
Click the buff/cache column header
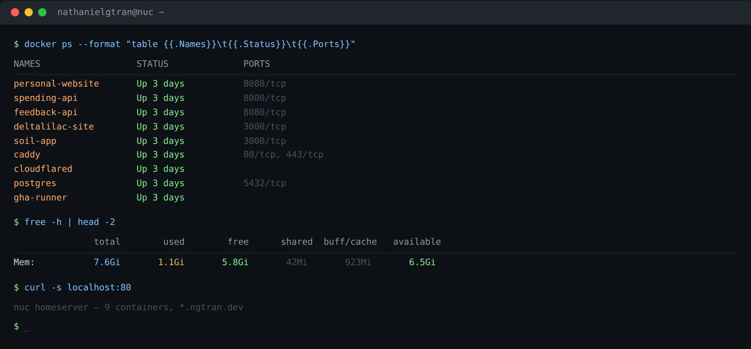click(x=350, y=242)
